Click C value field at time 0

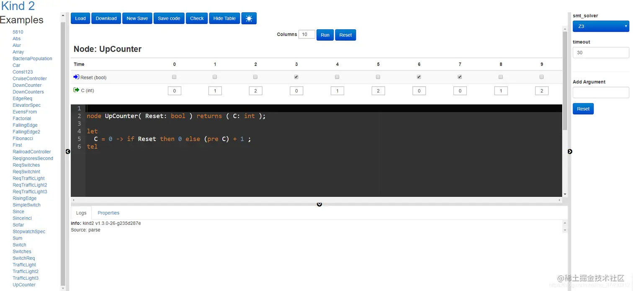tap(175, 90)
